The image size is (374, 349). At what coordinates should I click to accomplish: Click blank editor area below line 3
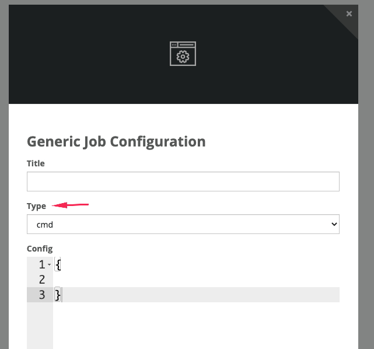[196, 326]
